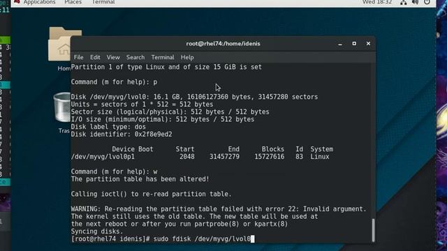
Task: Open the network status icon
Action: [404, 2]
